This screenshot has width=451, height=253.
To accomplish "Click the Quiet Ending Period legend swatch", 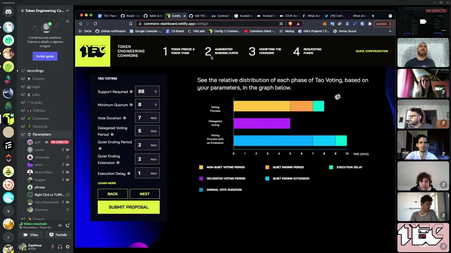I will pos(267,167).
